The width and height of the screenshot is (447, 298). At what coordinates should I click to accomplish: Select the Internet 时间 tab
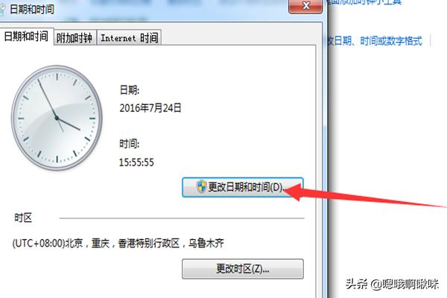(130, 38)
